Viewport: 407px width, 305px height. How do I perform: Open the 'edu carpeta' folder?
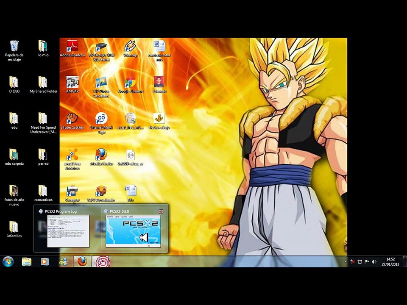pyautogui.click(x=14, y=155)
